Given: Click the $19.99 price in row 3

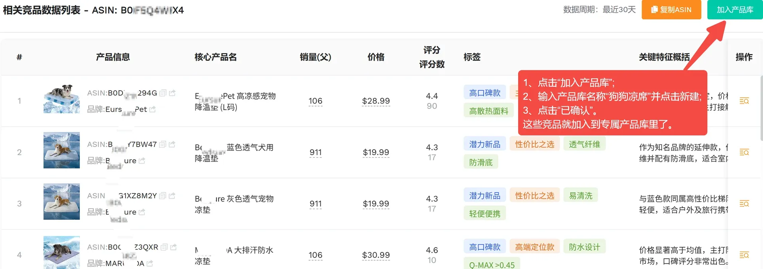Looking at the screenshot, I should (x=376, y=203).
